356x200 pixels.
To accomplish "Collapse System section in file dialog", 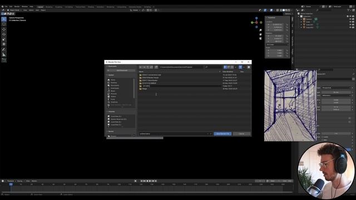I will tap(107, 75).
